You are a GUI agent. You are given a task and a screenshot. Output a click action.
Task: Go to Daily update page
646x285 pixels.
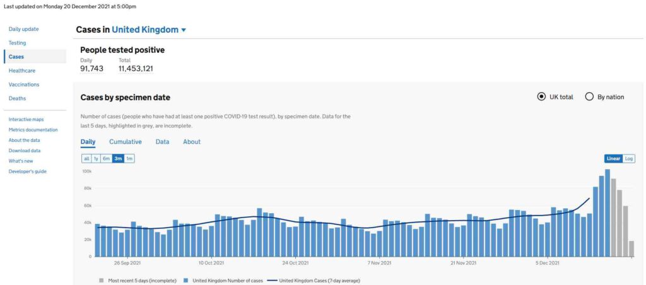coord(24,29)
